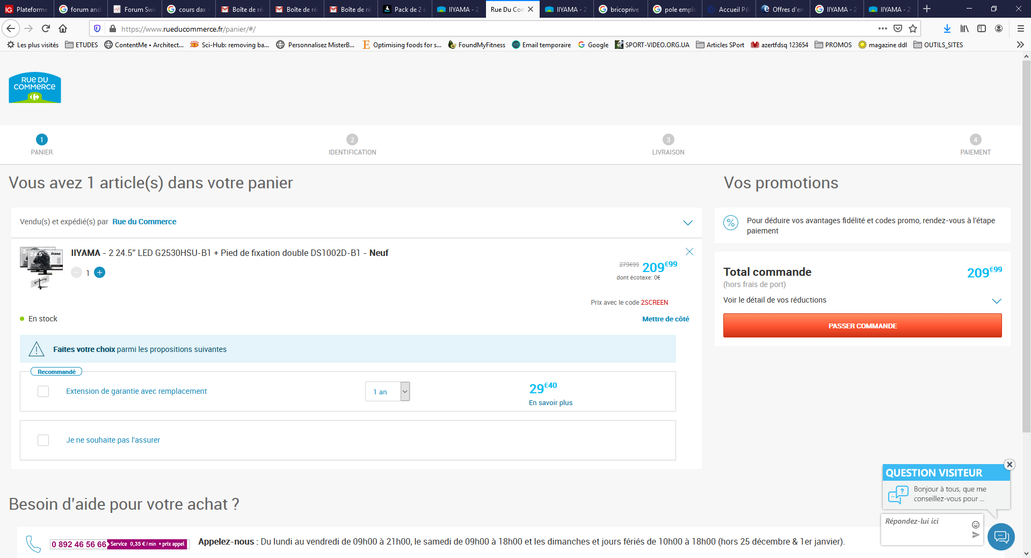
Task: Click the IIYAMA product title text
Action: (230, 253)
